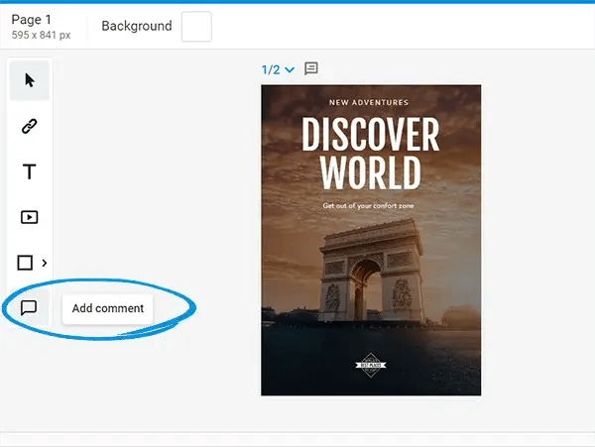Open the 1/2 page selector dropdown
This screenshot has width=595, height=447.
tap(278, 69)
